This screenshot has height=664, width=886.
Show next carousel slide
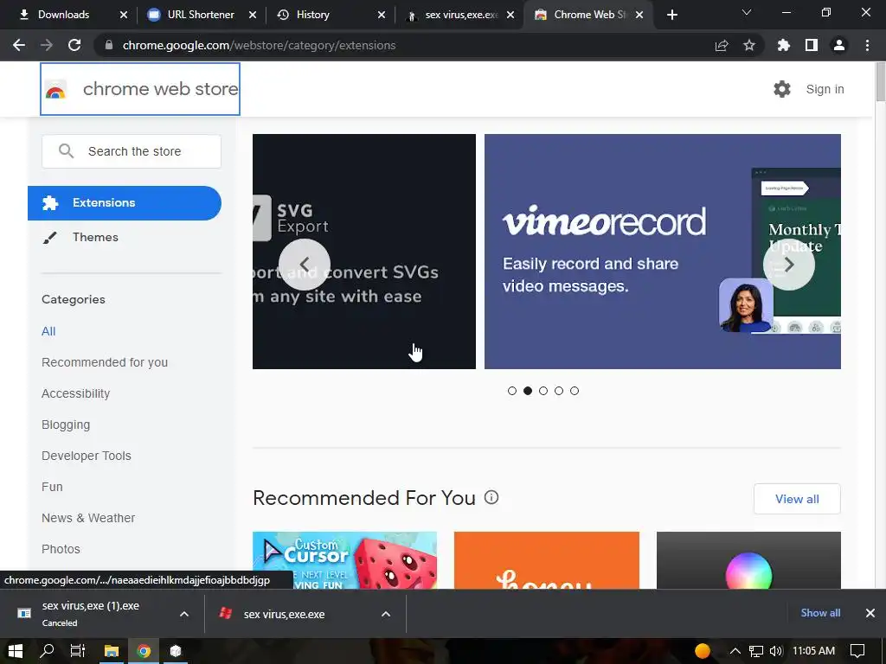click(x=789, y=265)
